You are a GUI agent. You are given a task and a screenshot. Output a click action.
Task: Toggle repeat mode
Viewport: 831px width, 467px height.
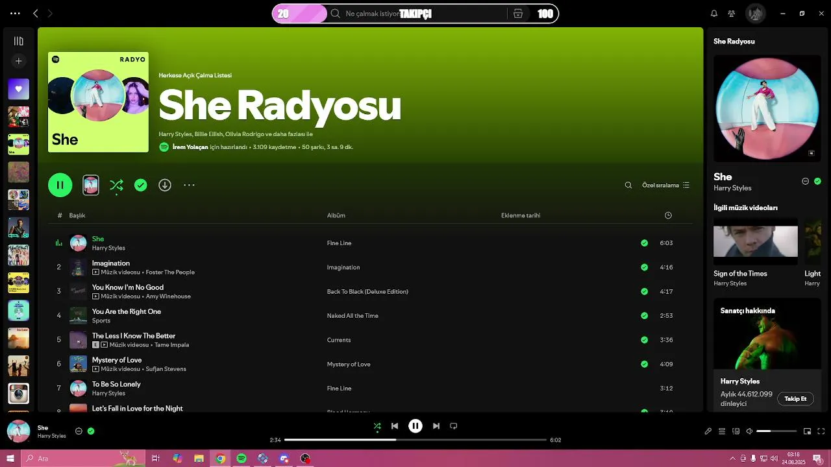point(454,426)
